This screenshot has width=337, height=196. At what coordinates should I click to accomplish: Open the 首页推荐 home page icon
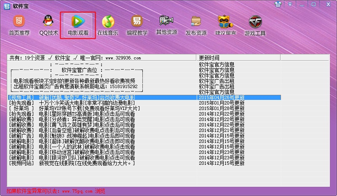point(19,25)
